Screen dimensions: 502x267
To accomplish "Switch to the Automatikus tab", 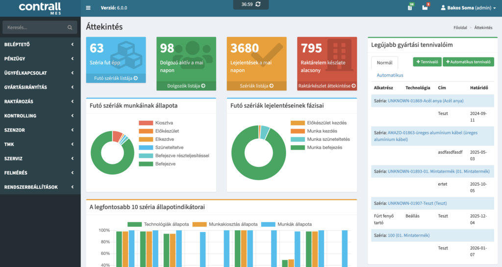I will click(390, 75).
